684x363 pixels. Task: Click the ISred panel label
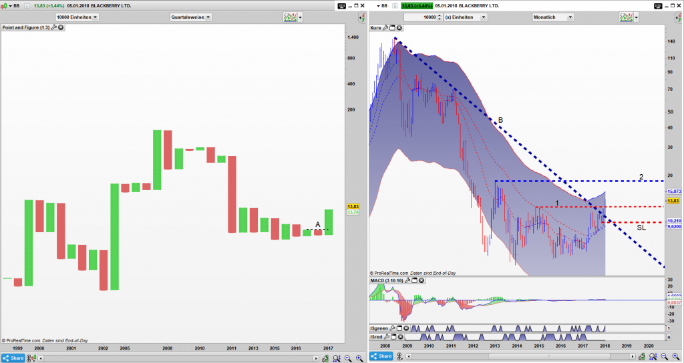376,337
